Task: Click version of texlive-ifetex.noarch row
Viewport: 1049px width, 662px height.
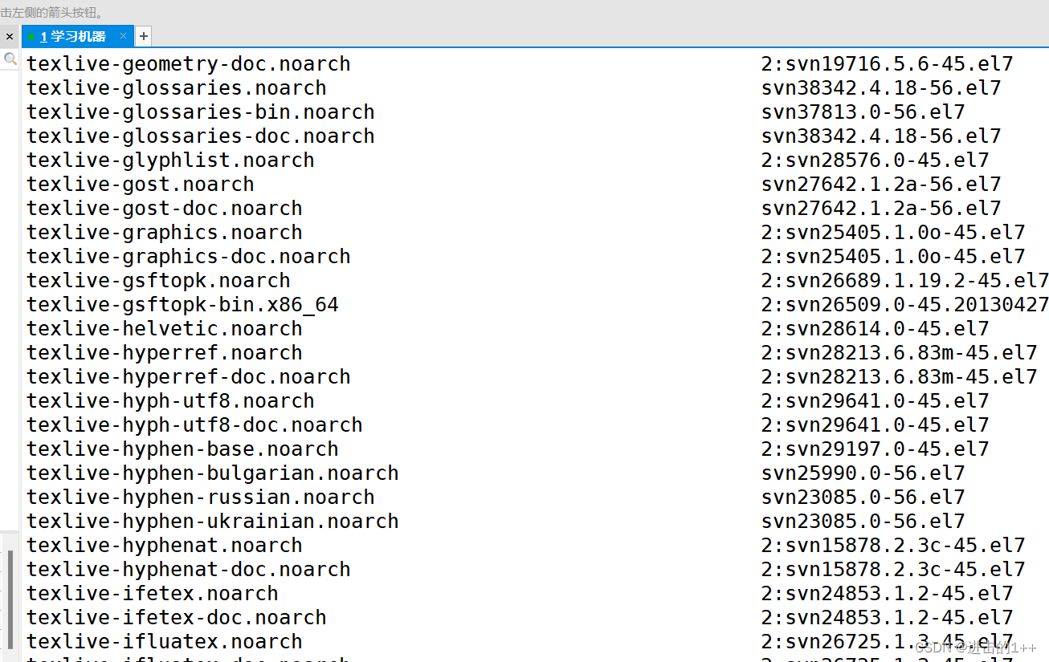Action: 888,594
